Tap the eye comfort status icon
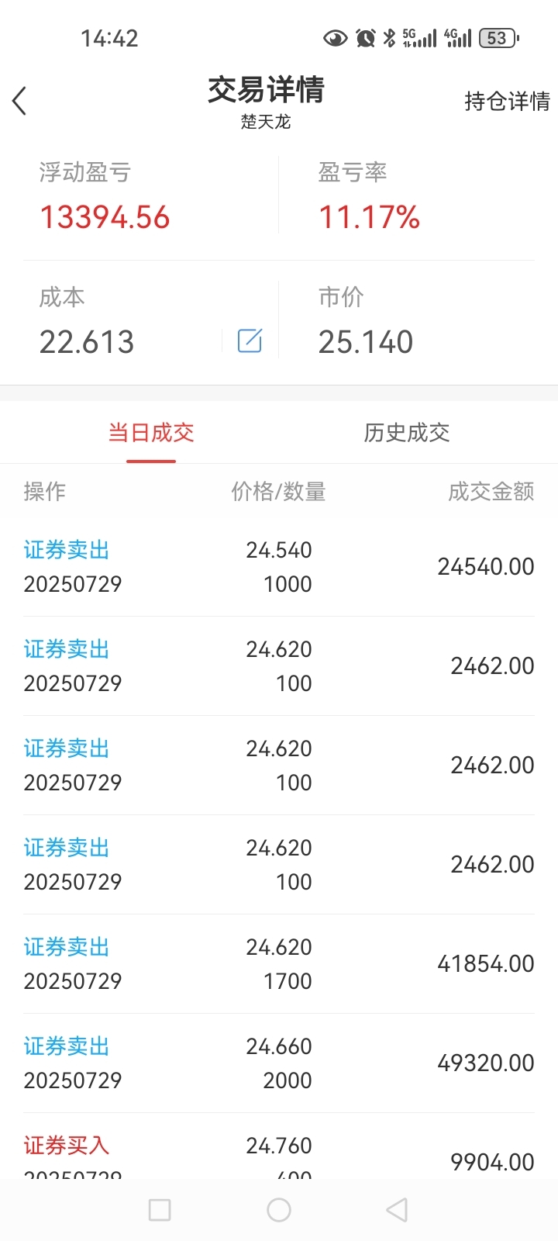This screenshot has height=1241, width=558. point(335,38)
